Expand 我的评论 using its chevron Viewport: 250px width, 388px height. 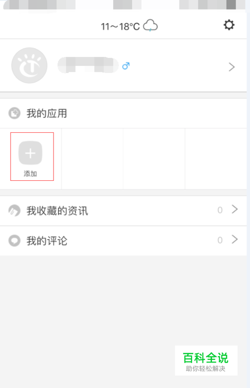tap(235, 240)
